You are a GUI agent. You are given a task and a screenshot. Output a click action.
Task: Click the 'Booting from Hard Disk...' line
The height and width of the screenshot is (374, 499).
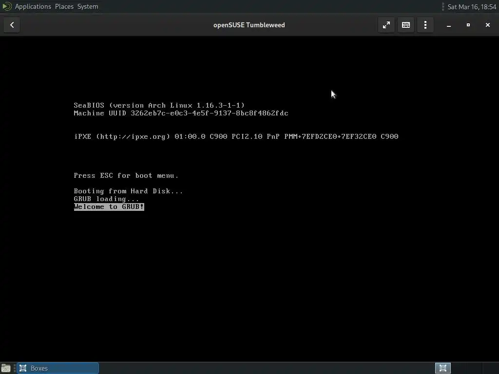point(128,191)
